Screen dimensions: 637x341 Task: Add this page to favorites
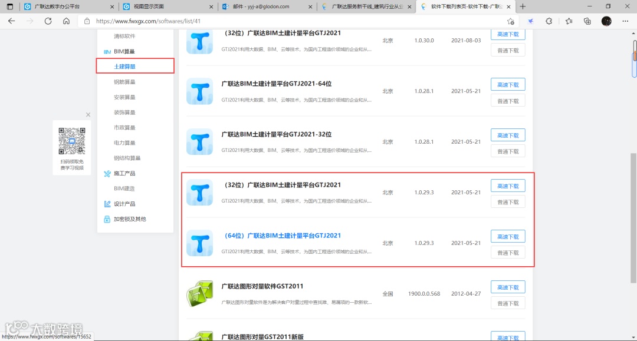click(511, 21)
